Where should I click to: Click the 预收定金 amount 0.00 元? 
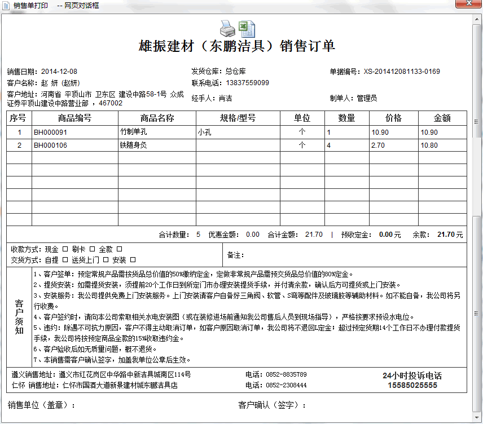[390, 235]
